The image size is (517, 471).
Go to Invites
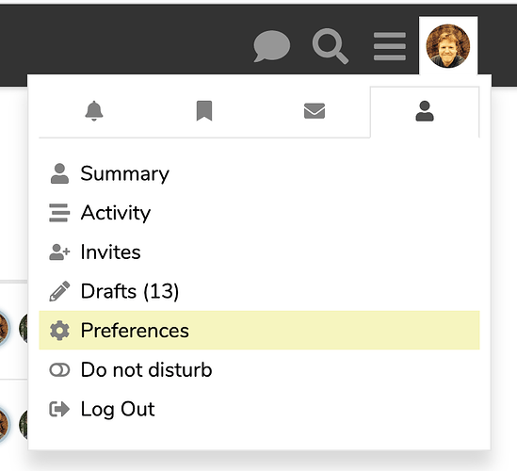point(259,252)
